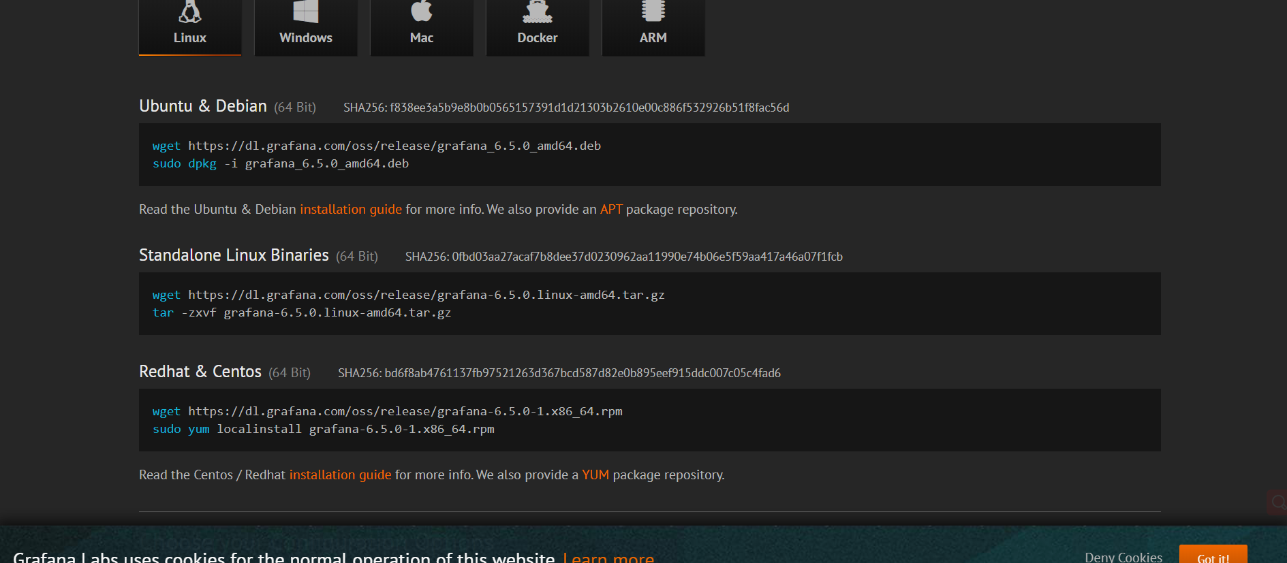Click the sudo dpkg -i command line
The width and height of the screenshot is (1287, 563).
(x=281, y=163)
